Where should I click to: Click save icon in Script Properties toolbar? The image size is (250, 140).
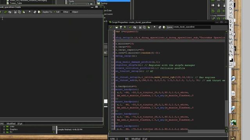pos(121,27)
